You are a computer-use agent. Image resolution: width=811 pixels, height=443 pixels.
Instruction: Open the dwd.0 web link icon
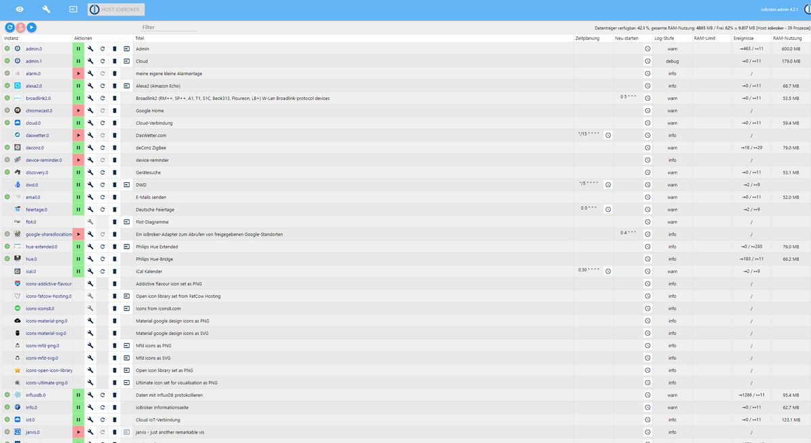pyautogui.click(x=127, y=184)
